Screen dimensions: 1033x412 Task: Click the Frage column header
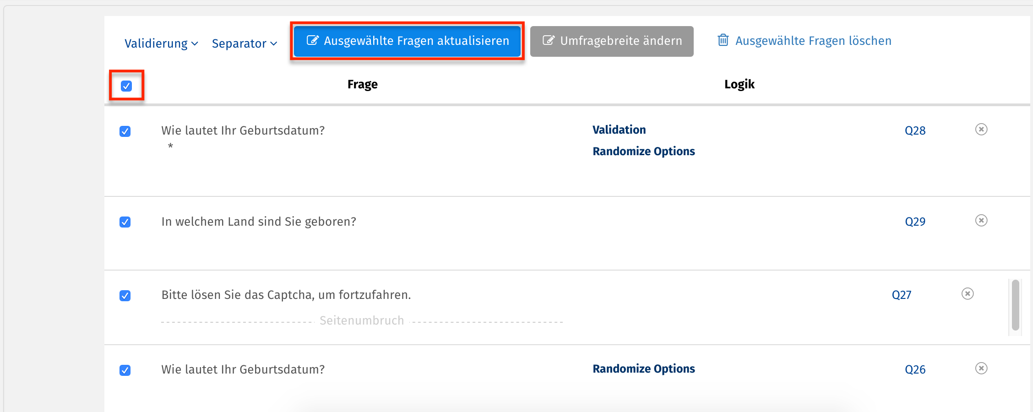[362, 84]
